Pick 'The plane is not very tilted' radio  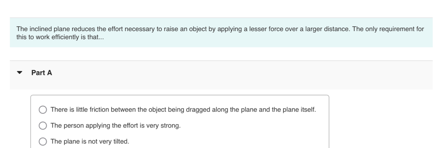43,142
